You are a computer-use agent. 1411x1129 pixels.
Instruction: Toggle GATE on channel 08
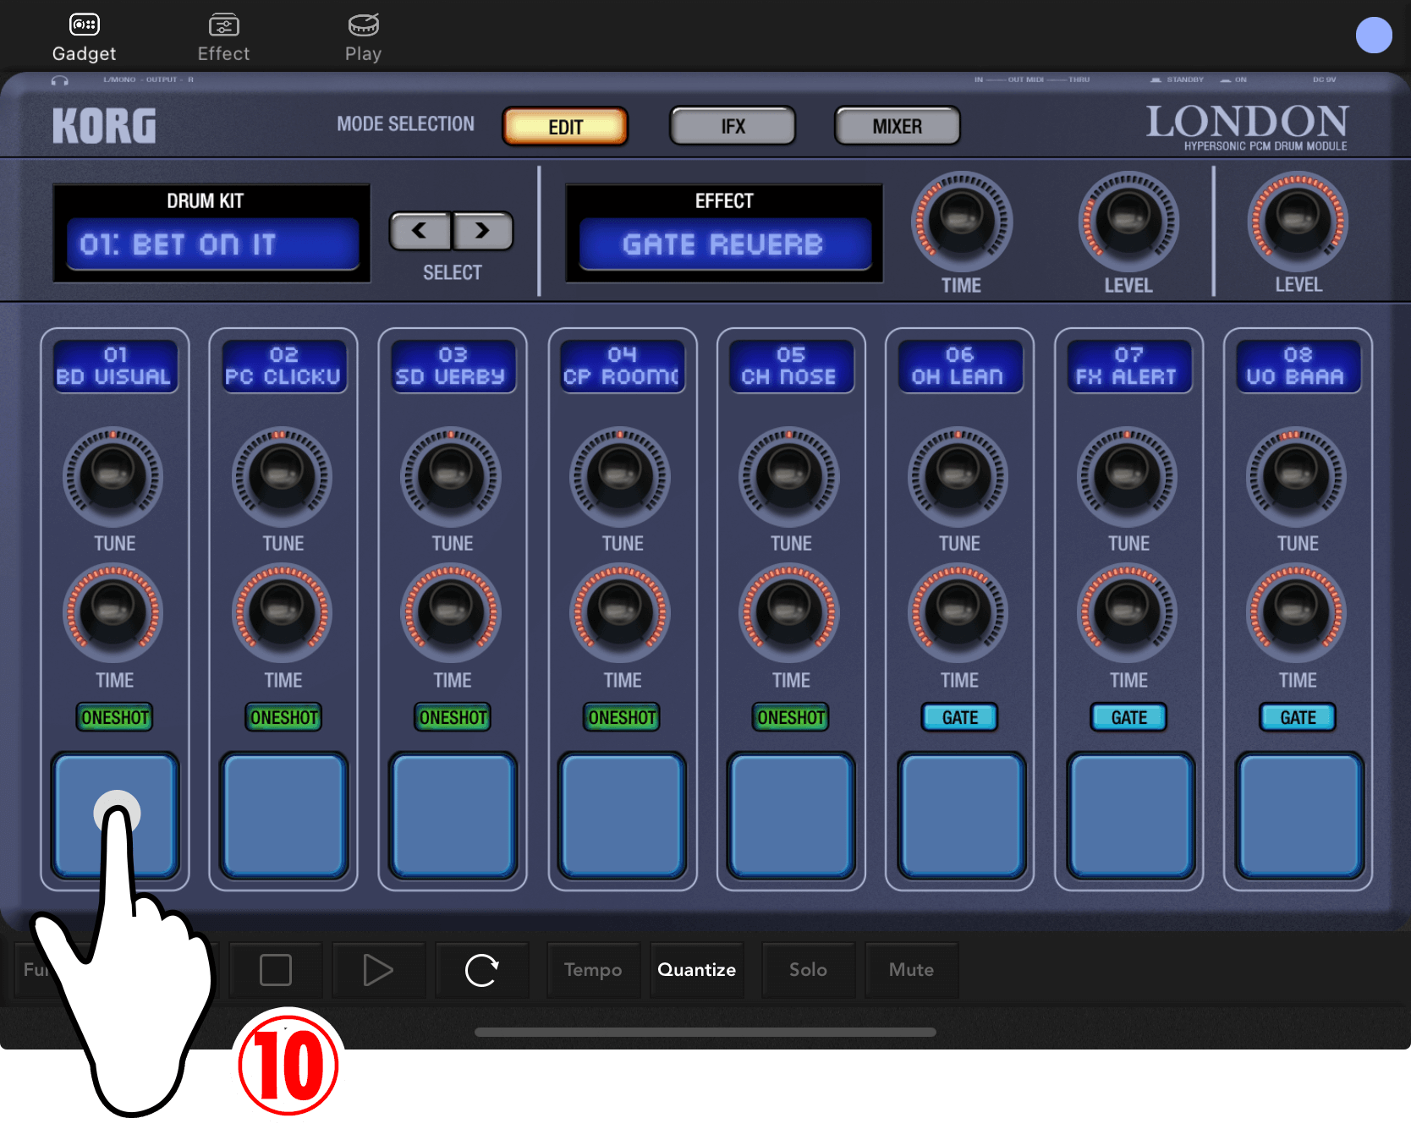click(x=1298, y=717)
